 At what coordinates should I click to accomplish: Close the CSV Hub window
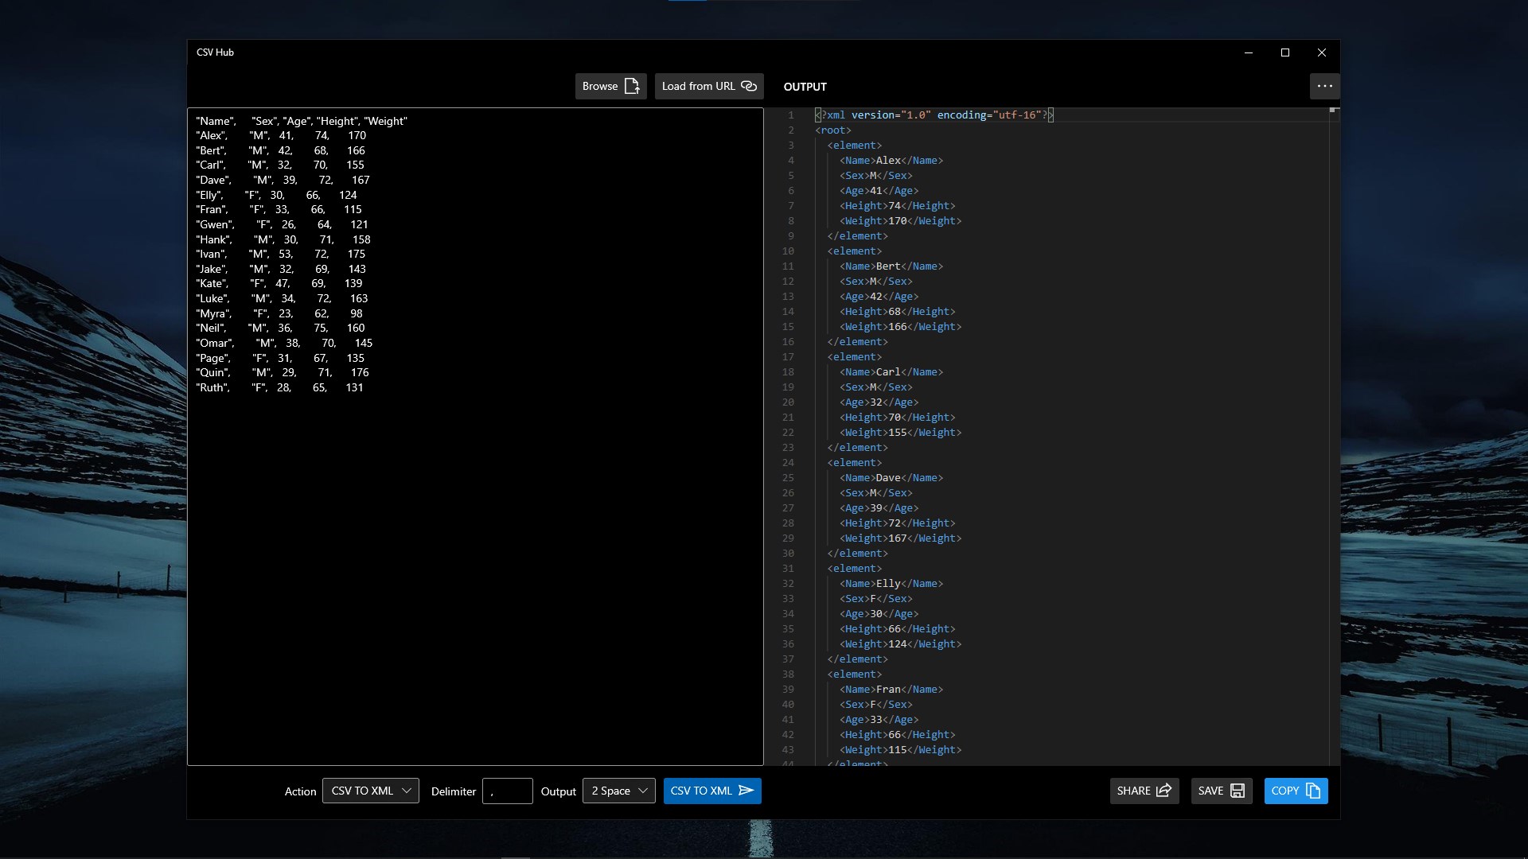click(x=1321, y=52)
